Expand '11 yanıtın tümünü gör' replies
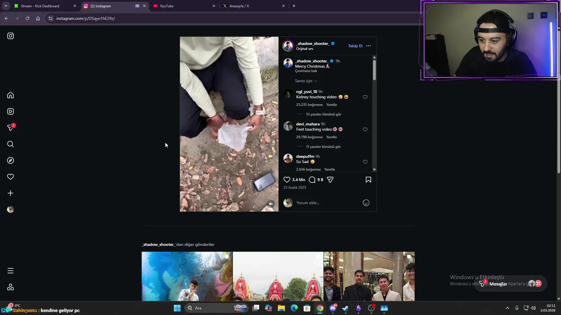The image size is (561, 315). point(323,147)
